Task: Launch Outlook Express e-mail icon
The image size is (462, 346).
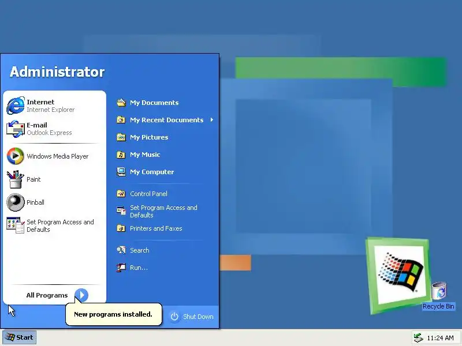Action: [x=16, y=129]
